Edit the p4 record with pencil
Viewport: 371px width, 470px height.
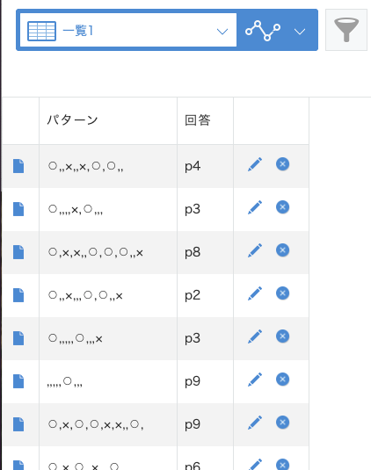[x=255, y=164]
